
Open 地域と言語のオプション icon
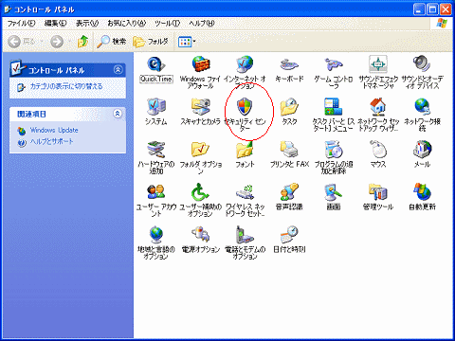click(156, 235)
